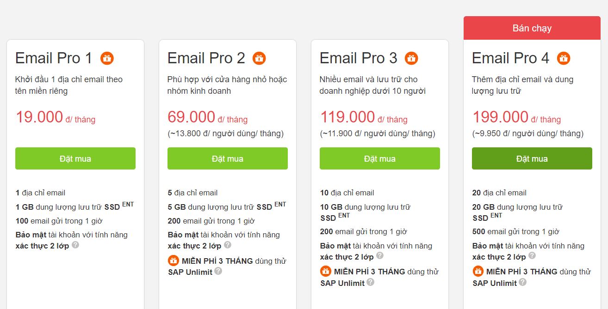Click the gift icon beside Email Pro 3
The image size is (608, 309).
point(411,58)
